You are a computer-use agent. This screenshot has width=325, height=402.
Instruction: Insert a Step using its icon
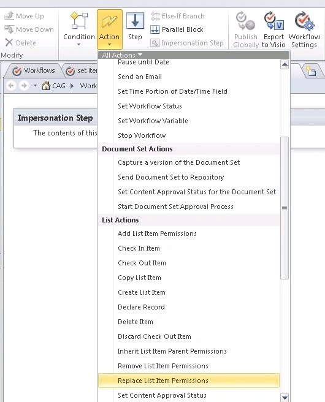pyautogui.click(x=135, y=21)
